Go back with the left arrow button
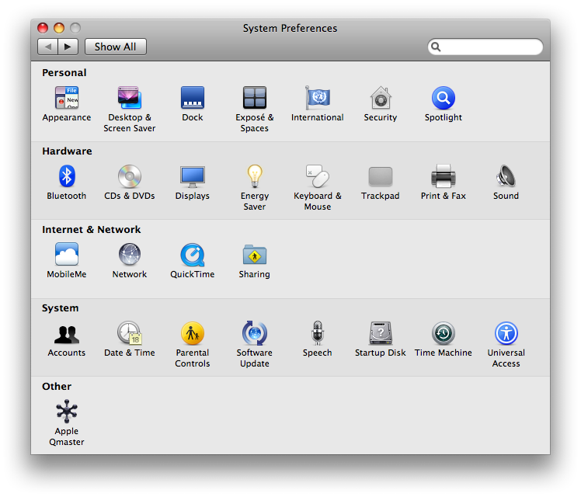The height and width of the screenshot is (497, 581). [x=47, y=47]
